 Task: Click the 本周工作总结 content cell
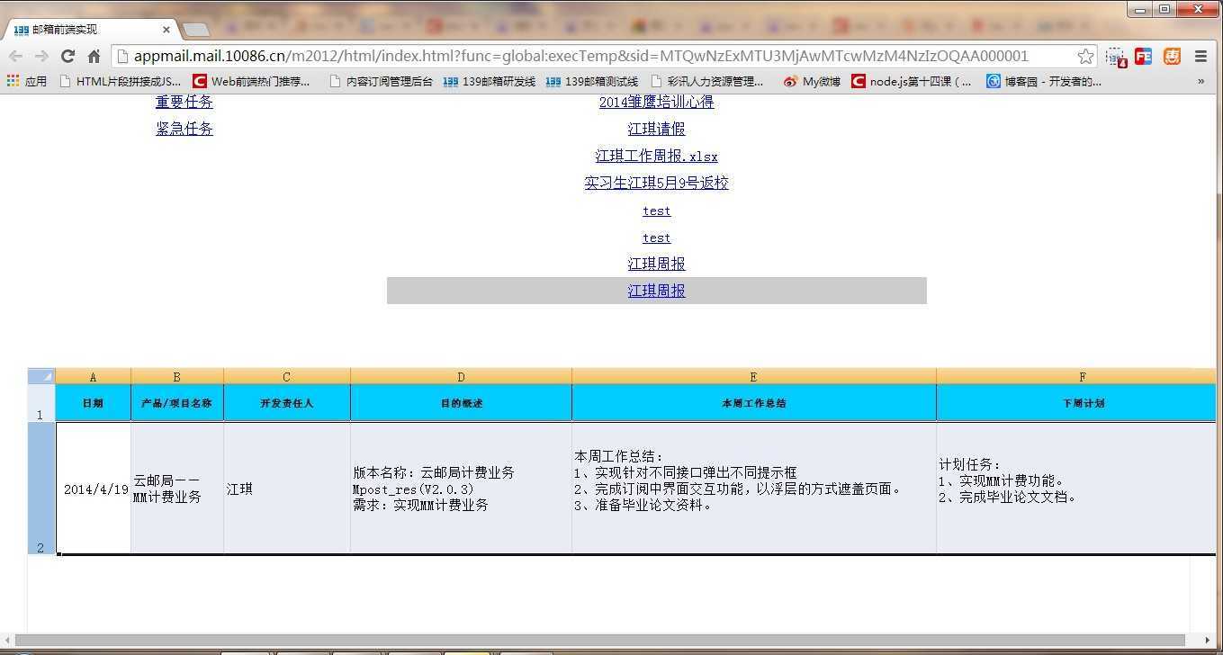tap(754, 489)
